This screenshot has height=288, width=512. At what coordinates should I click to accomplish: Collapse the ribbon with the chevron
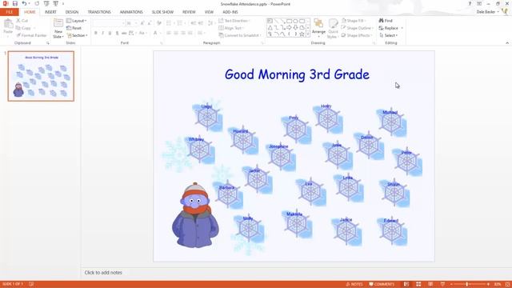click(507, 42)
